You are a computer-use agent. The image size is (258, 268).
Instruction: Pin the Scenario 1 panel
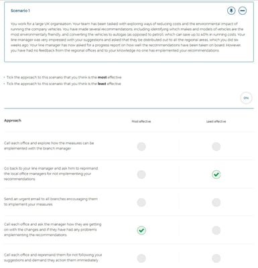pyautogui.click(x=231, y=11)
